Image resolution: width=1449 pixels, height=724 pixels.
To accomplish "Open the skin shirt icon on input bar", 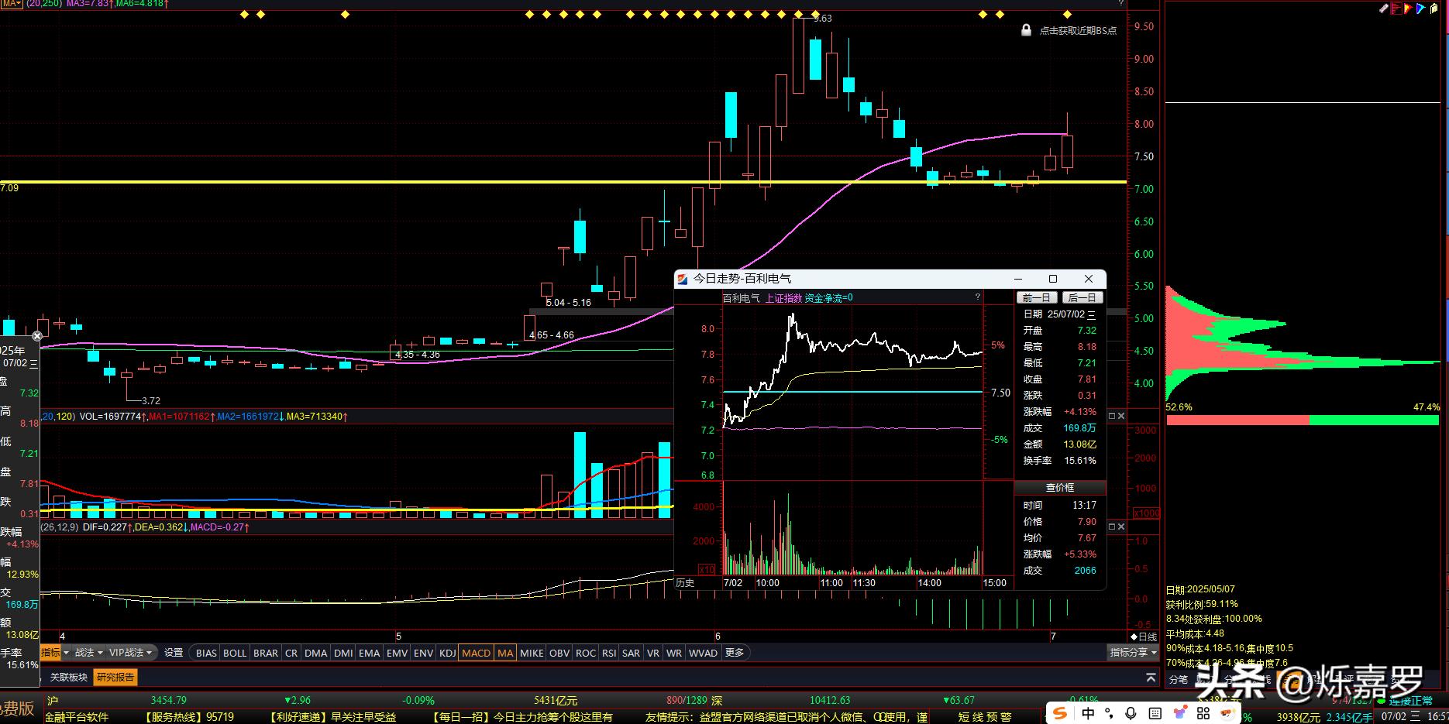I will coord(1179,713).
